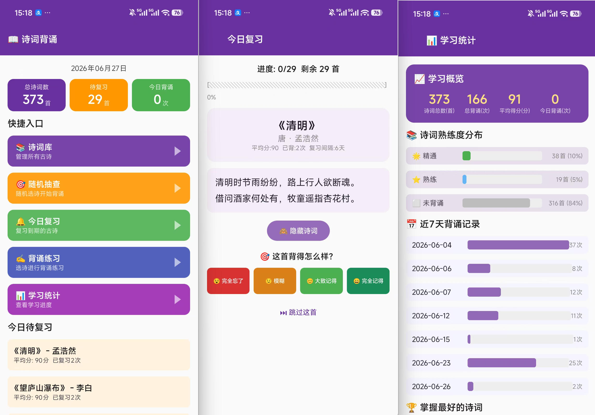Screen dimensions: 595x415
Task: Click the open book icon beside 诗词背诵
Action: (x=13, y=40)
